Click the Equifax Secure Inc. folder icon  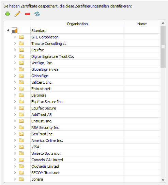(x=21, y=102)
